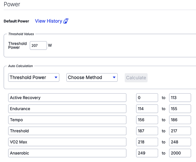
Task: Click the icon beside View History
Action: click(66, 21)
